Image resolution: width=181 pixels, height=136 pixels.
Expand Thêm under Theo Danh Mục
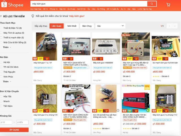tap(7, 47)
